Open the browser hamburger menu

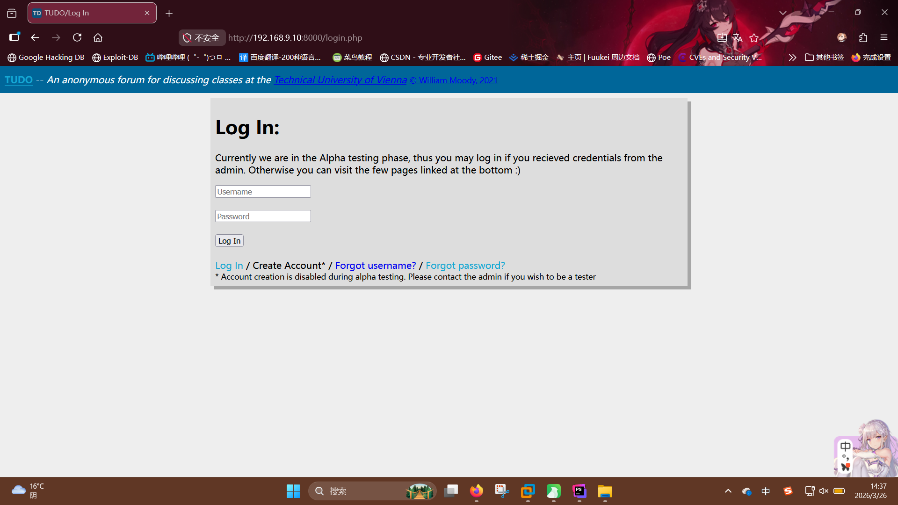[884, 37]
